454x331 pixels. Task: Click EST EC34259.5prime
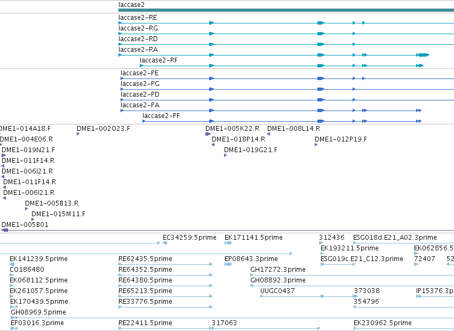(x=189, y=238)
